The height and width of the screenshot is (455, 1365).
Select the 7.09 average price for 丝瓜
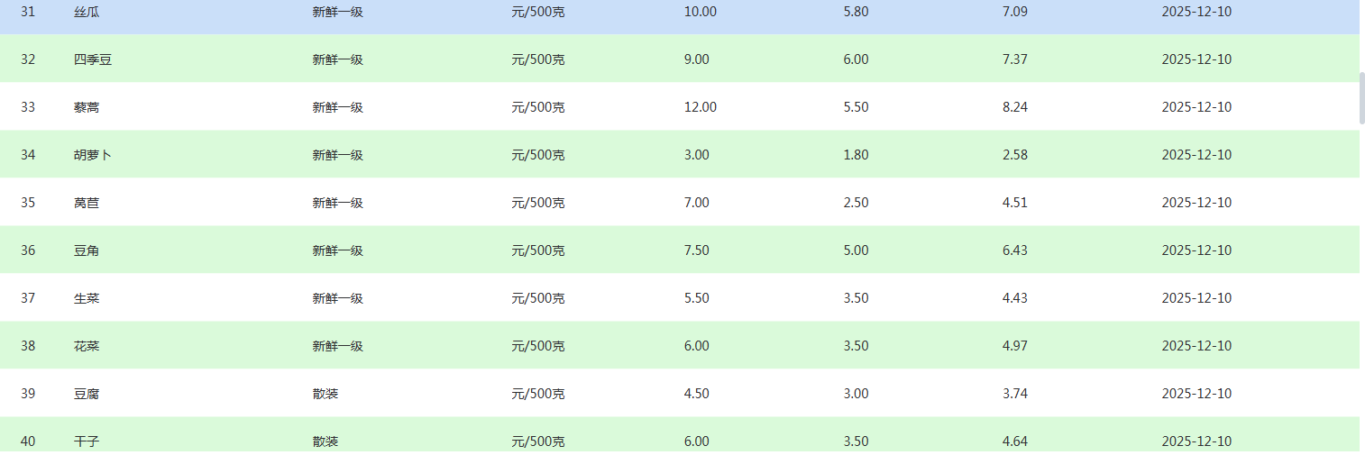pyautogui.click(x=1015, y=12)
